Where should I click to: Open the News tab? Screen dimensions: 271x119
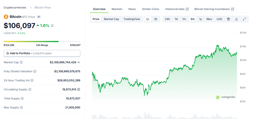(x=132, y=9)
